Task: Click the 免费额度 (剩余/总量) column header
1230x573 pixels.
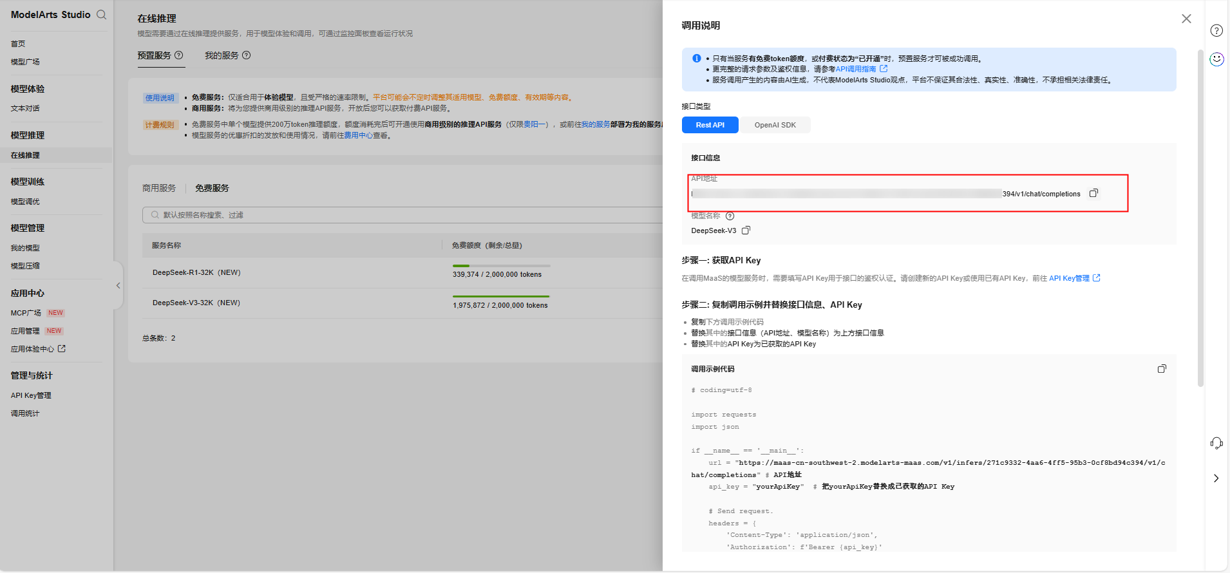Action: (x=487, y=245)
